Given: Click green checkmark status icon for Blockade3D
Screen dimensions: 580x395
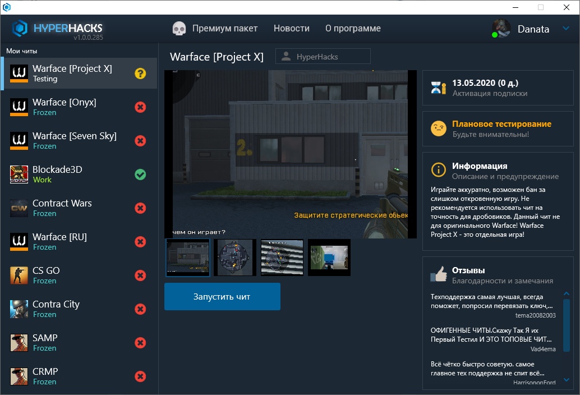Looking at the screenshot, I should [x=140, y=174].
